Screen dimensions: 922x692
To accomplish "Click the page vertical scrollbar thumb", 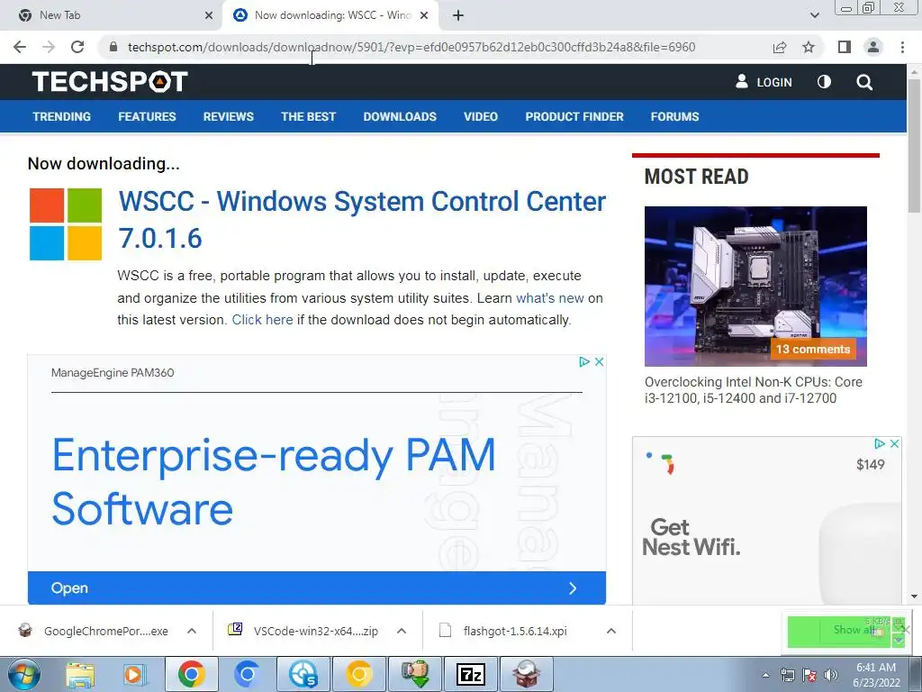I will tap(914, 145).
